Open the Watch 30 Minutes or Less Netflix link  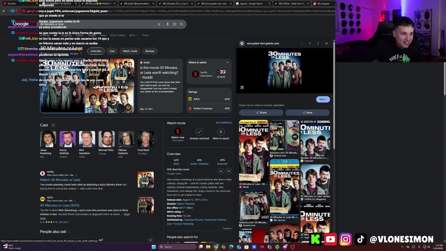(60, 180)
